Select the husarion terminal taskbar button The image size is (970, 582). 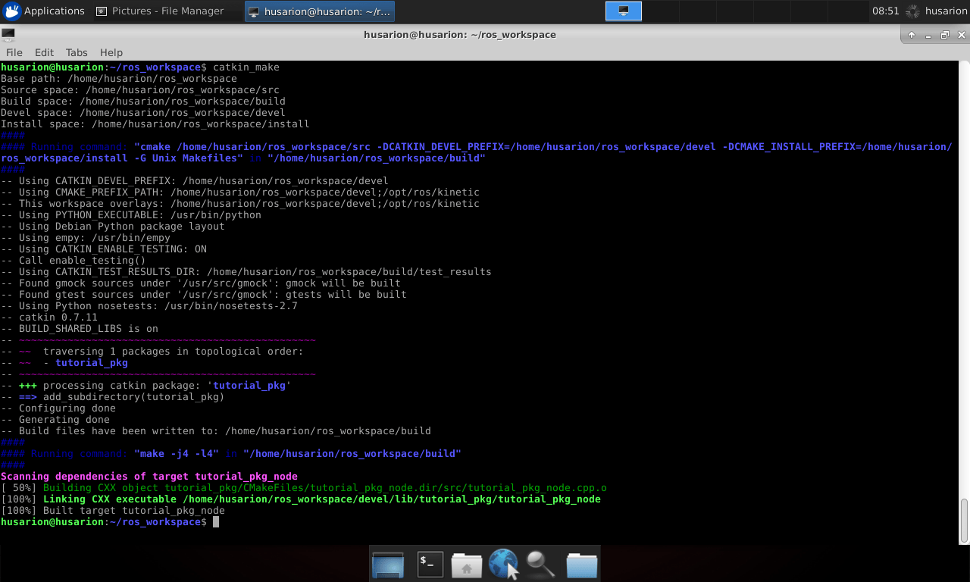[319, 11]
